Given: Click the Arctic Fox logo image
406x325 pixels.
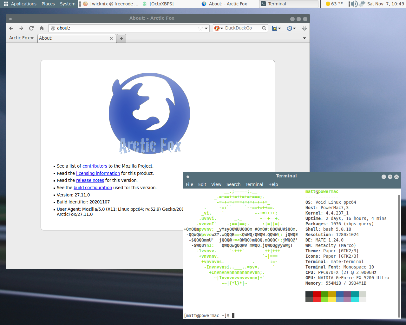Looking at the screenshot, I should tap(149, 113).
